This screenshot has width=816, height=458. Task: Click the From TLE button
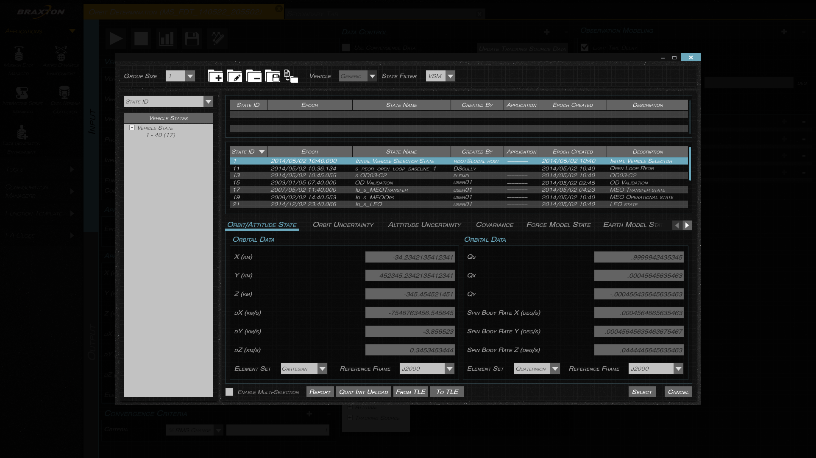coord(410,391)
